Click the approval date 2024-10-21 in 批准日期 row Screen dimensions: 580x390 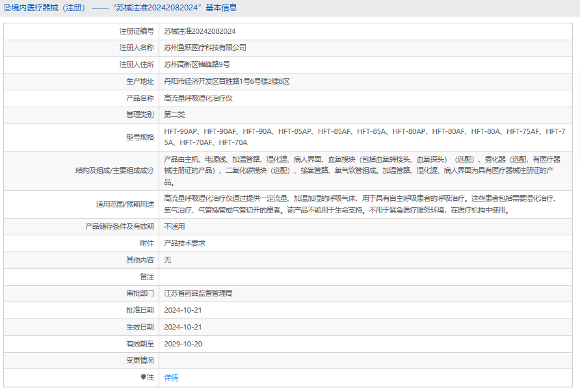point(183,310)
